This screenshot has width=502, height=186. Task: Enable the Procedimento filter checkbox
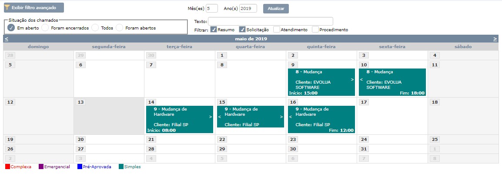(x=315, y=29)
